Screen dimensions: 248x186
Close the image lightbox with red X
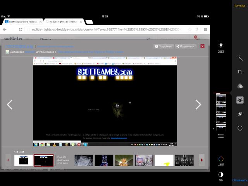[x=202, y=46]
